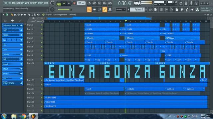This screenshot has width=213, height=119.
Task: Open the global snap (none) dropdown
Action: (120, 10)
